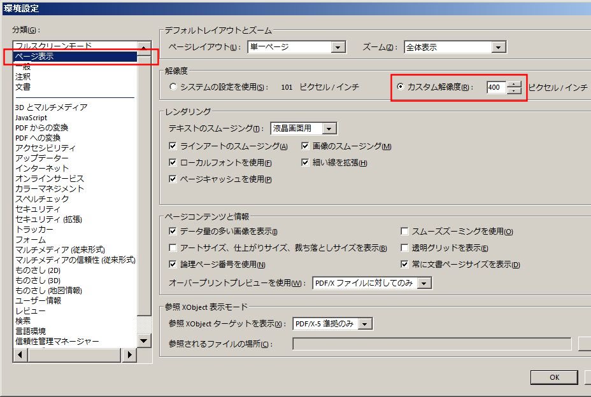Select 検索 category

point(23,321)
